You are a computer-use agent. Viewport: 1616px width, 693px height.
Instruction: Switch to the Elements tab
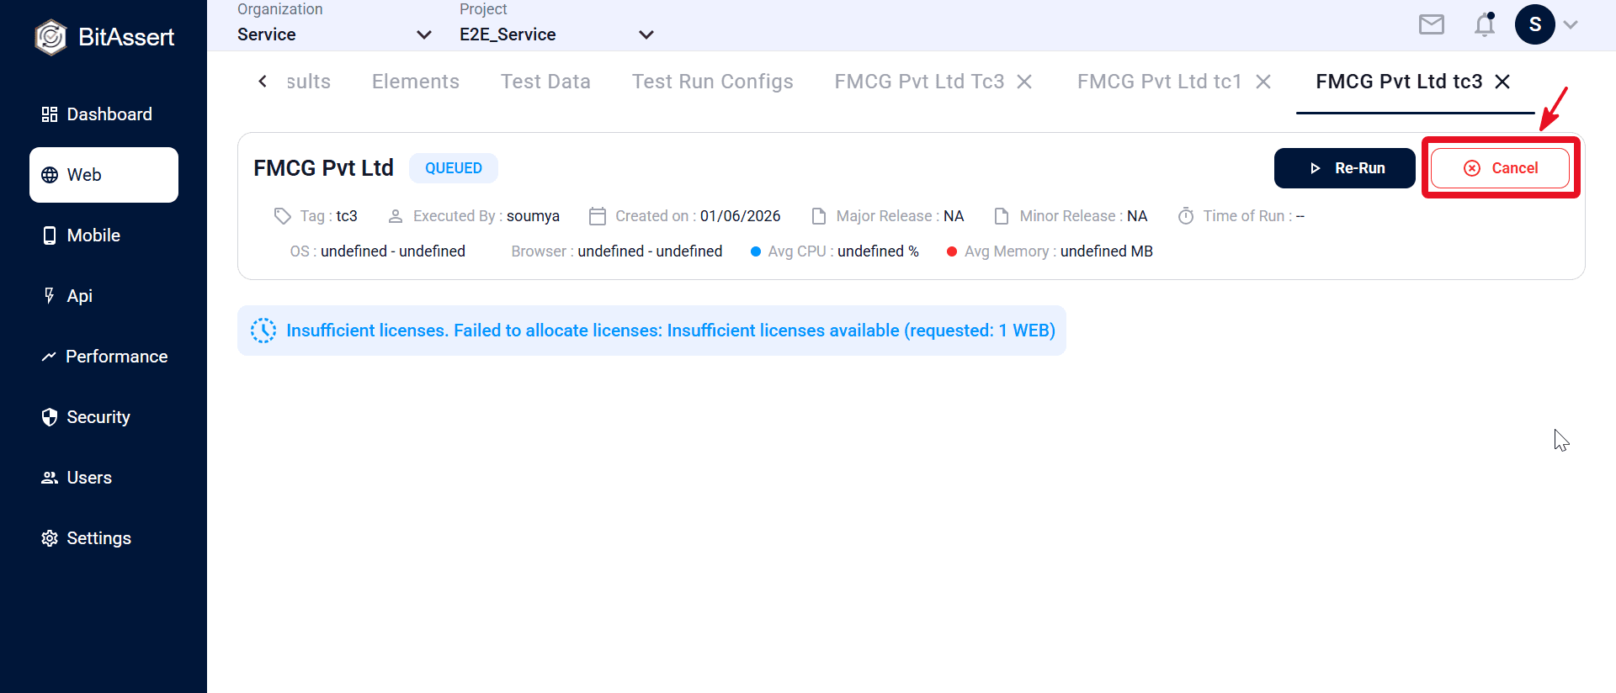click(416, 82)
